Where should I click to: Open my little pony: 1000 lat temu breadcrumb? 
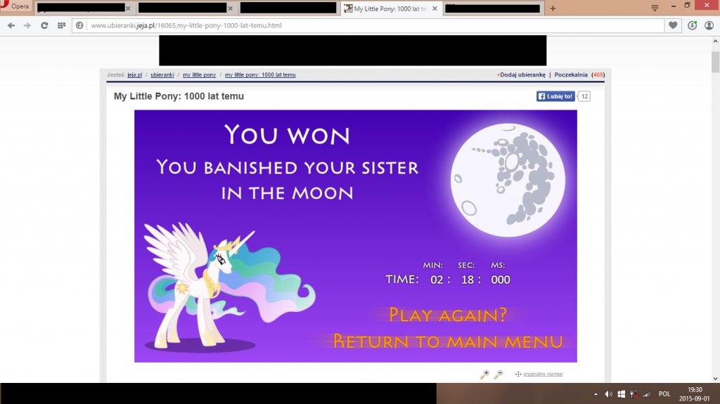point(260,75)
